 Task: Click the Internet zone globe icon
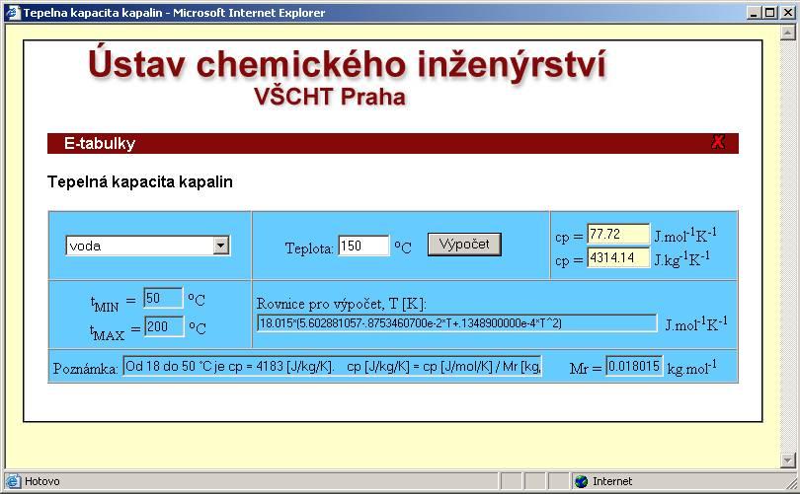coord(581,481)
